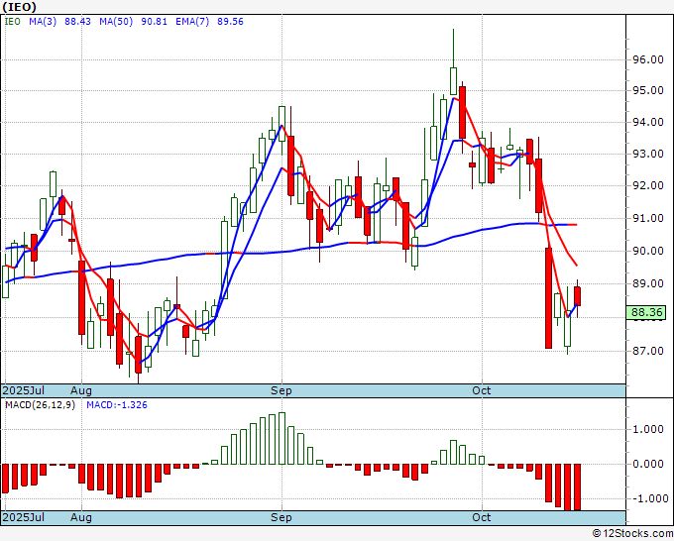Click the 93.00 price axis label
The height and width of the screenshot is (541, 674).
coord(648,154)
